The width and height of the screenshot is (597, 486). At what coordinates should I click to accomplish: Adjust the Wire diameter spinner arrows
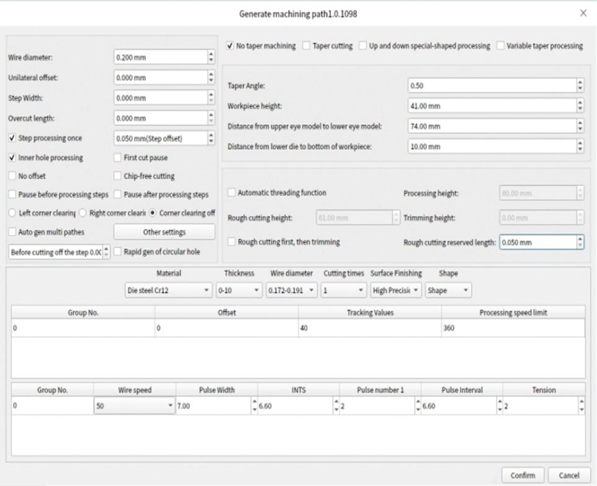click(211, 57)
